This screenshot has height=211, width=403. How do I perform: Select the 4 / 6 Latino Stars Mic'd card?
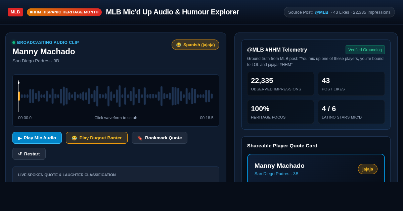[x=351, y=112]
